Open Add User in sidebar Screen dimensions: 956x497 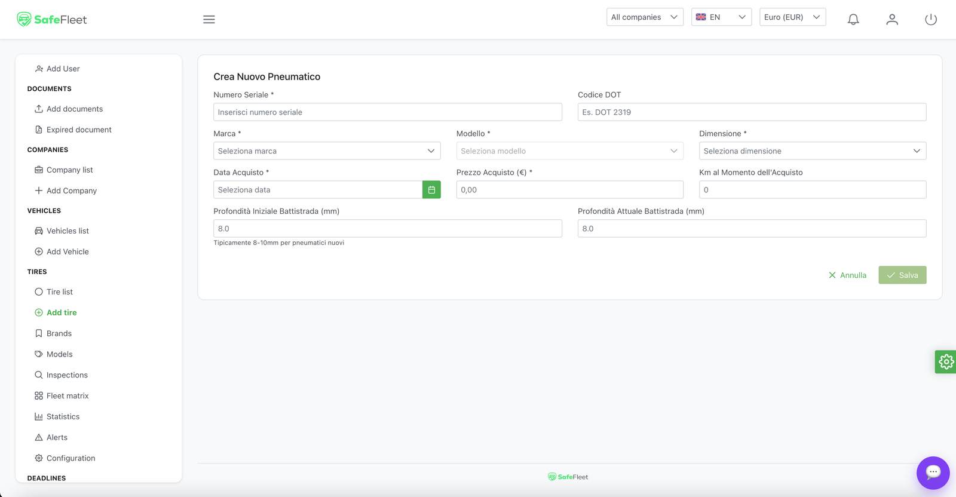click(63, 69)
